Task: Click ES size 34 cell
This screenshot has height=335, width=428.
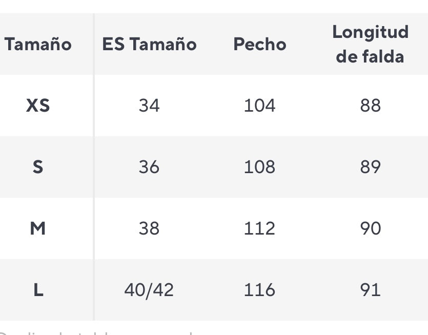Action: [x=149, y=106]
